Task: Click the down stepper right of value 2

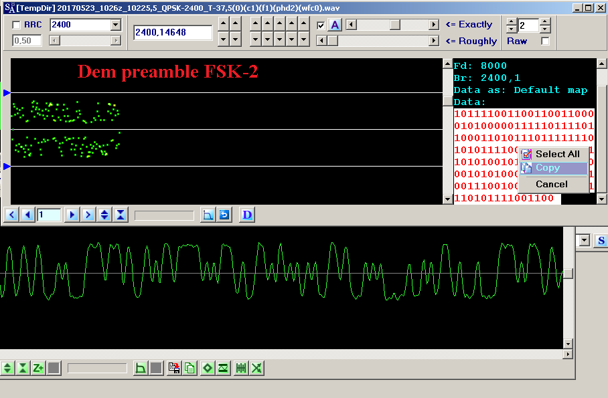Action: tap(545, 29)
